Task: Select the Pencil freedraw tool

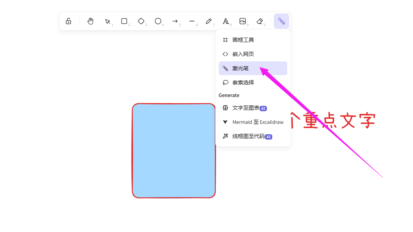Action: point(209,21)
